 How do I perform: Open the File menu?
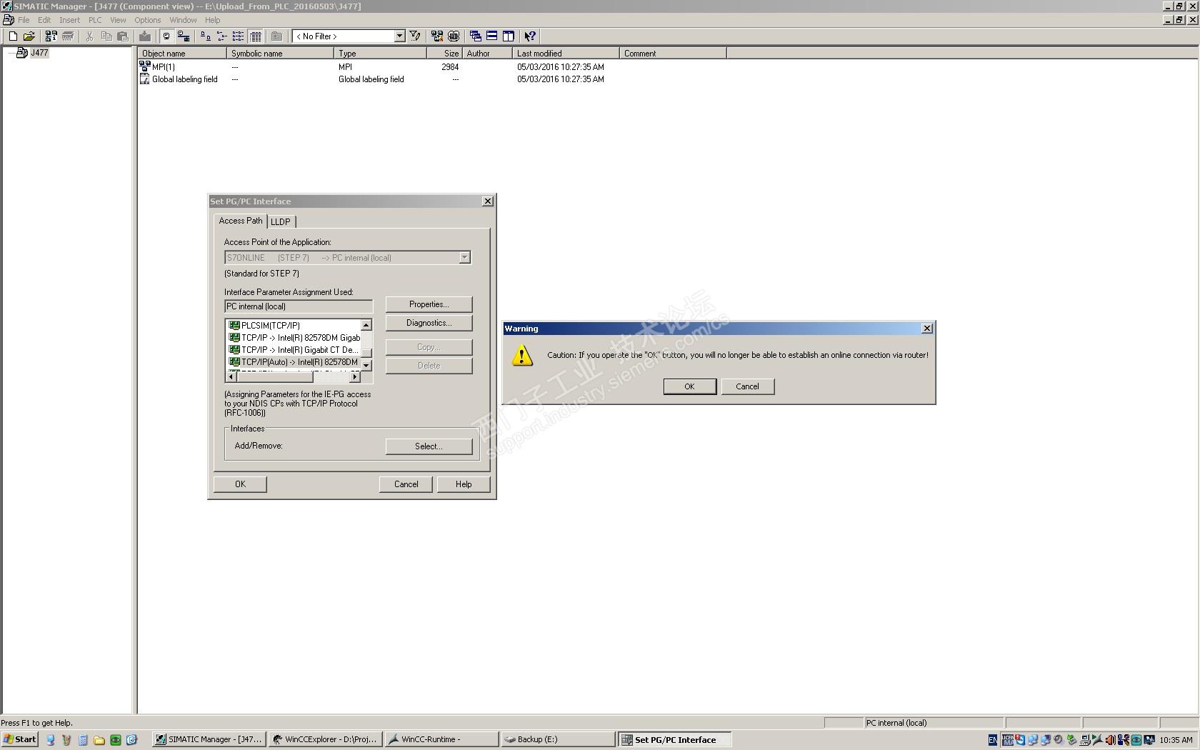click(24, 20)
